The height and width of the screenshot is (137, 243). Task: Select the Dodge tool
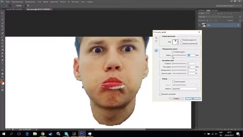(2, 56)
